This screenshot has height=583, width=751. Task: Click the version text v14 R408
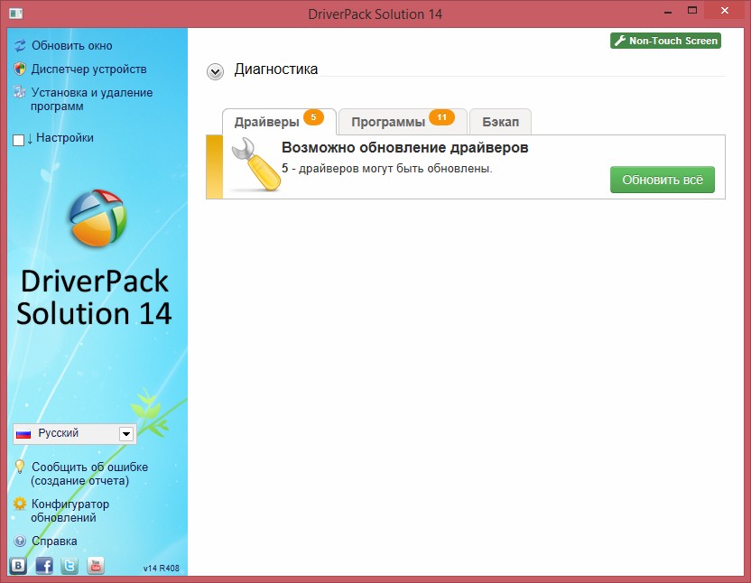pyautogui.click(x=162, y=569)
